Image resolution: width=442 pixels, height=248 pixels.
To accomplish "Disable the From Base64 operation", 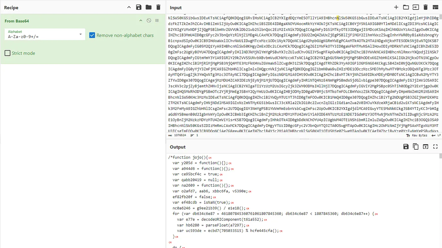I will [149, 21].
